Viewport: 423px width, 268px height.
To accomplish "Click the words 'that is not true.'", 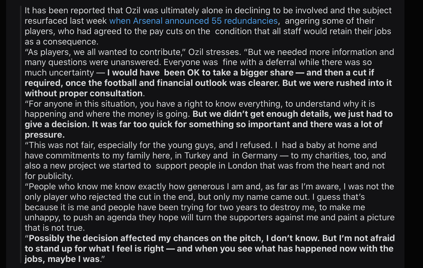I will [x=55, y=228].
